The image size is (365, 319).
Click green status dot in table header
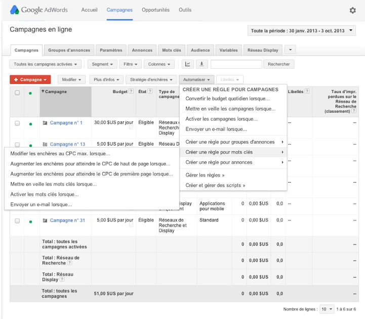[x=30, y=93]
